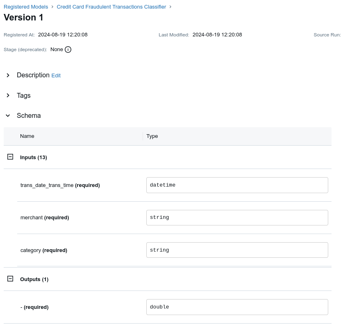Screen dimensions: 343x331
Task: Click the datetime type field for trans_date_trans_time
Action: point(237,185)
